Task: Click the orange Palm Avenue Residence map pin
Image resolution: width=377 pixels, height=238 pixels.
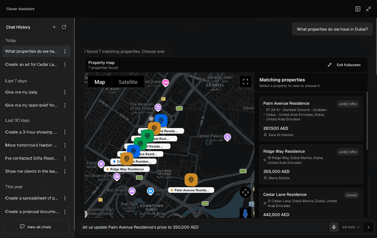Action: coord(191,180)
